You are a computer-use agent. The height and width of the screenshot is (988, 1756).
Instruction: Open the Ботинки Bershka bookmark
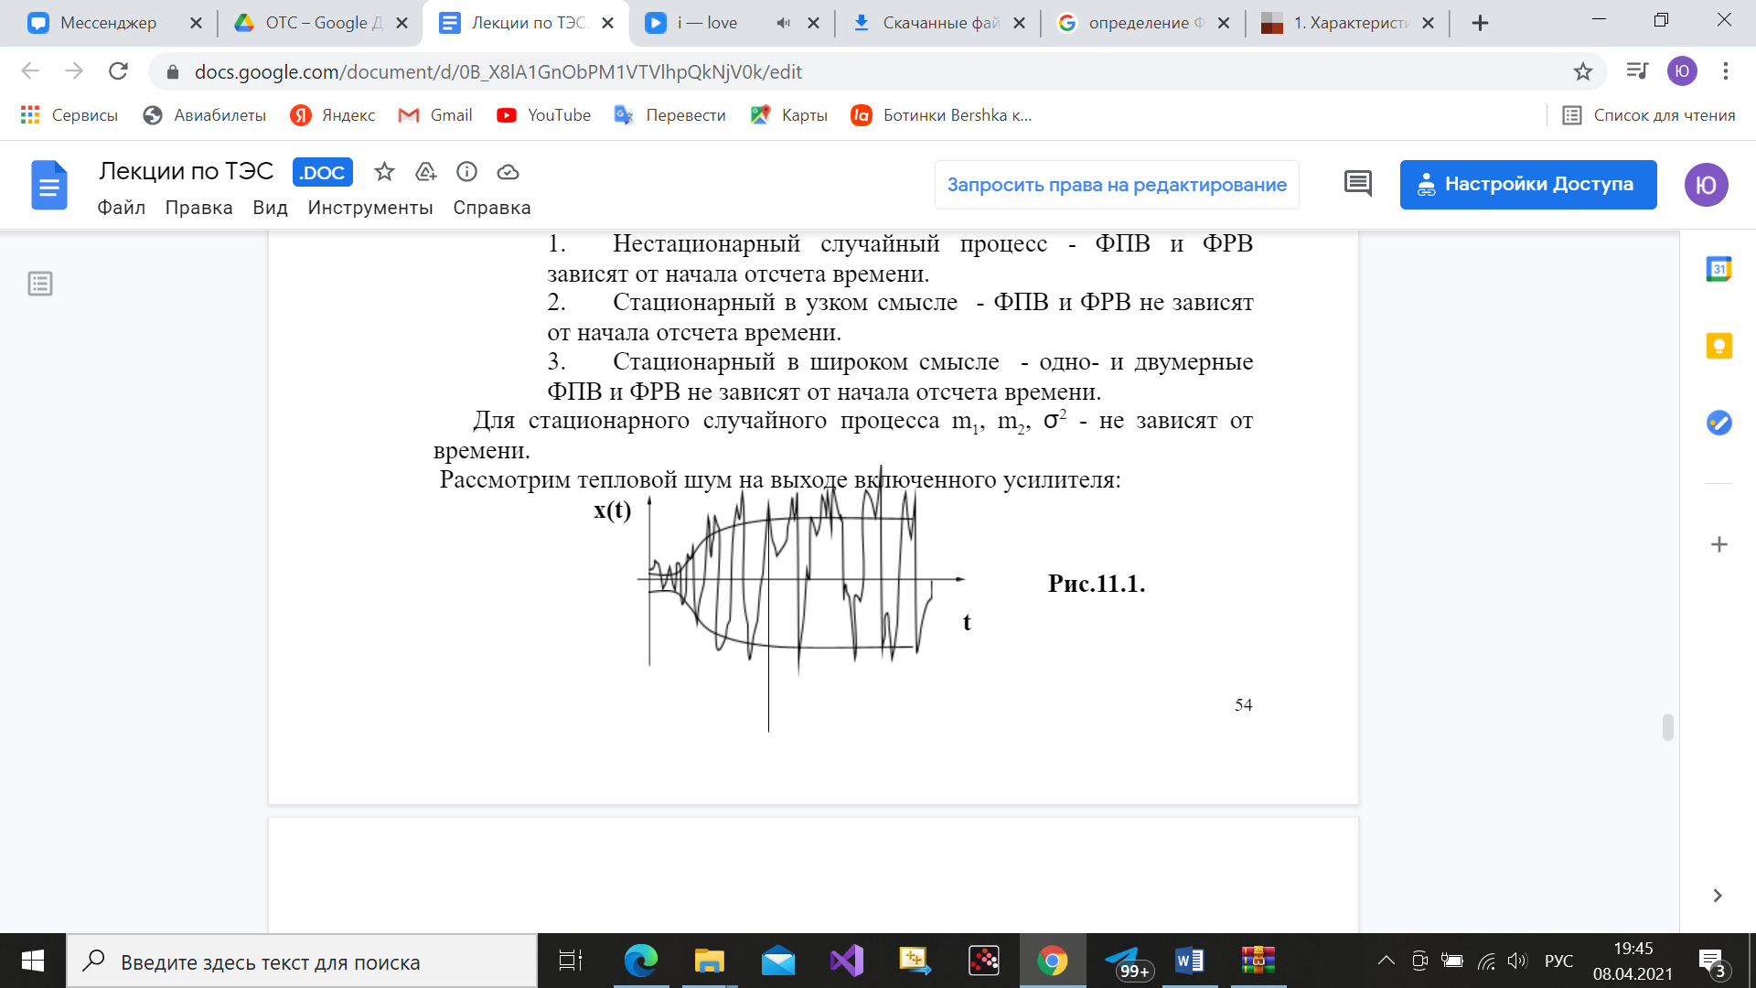[942, 115]
